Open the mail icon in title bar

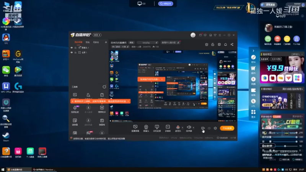(200, 35)
